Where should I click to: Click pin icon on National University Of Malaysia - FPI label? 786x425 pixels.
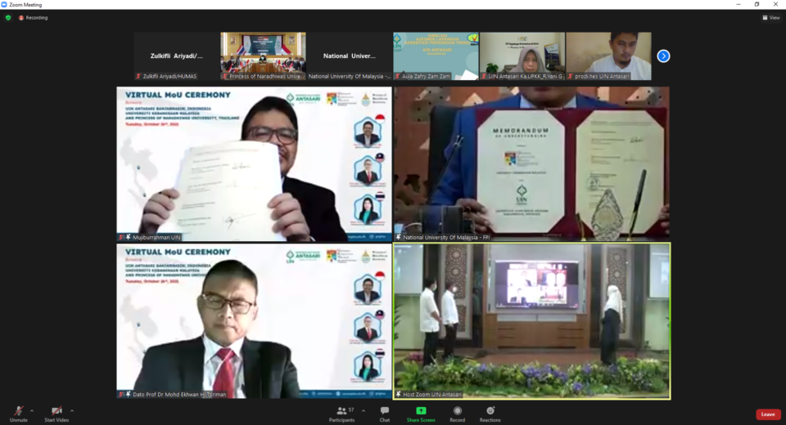(x=399, y=237)
